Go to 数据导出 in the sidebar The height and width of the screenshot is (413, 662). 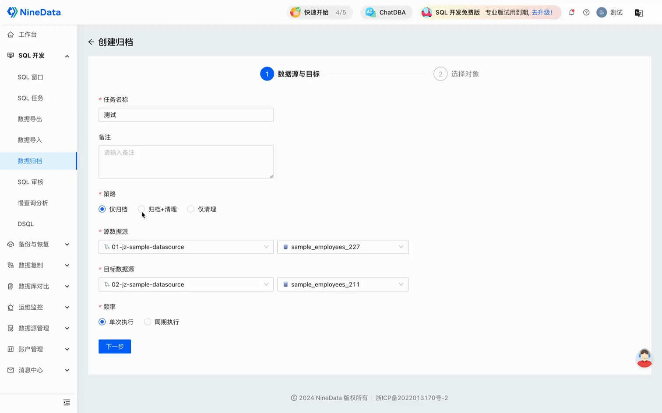[30, 119]
